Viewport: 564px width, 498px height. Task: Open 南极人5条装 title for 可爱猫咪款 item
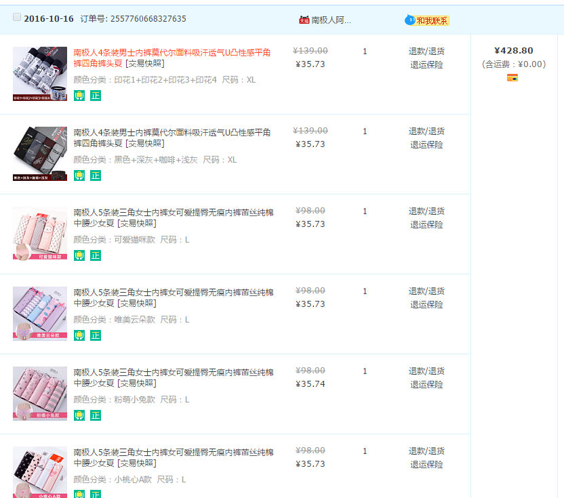click(174, 218)
